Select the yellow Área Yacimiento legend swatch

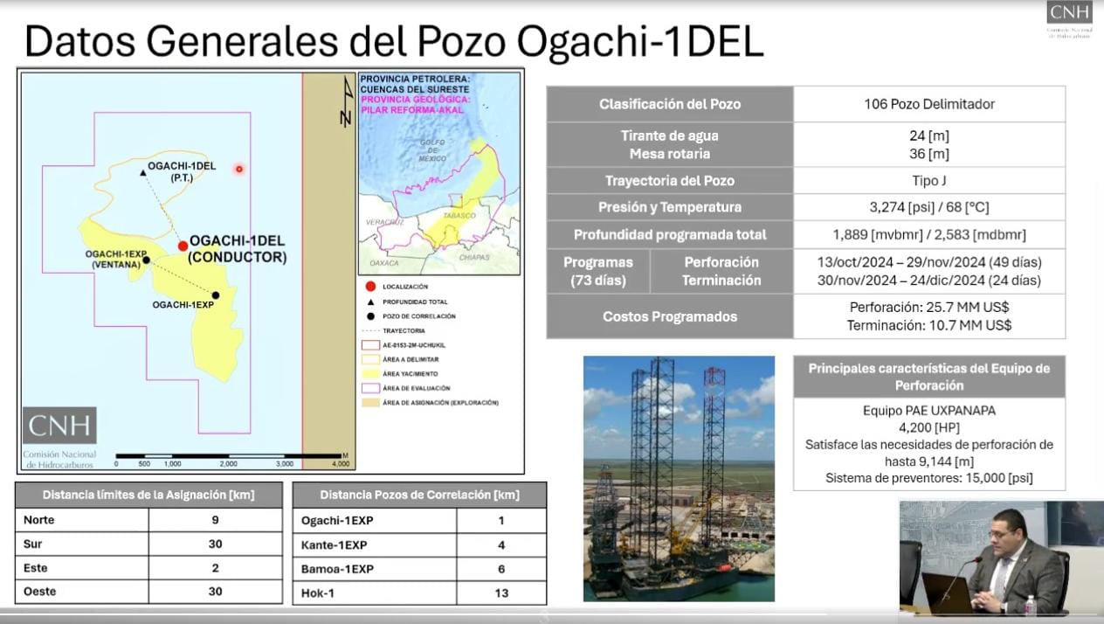(370, 373)
